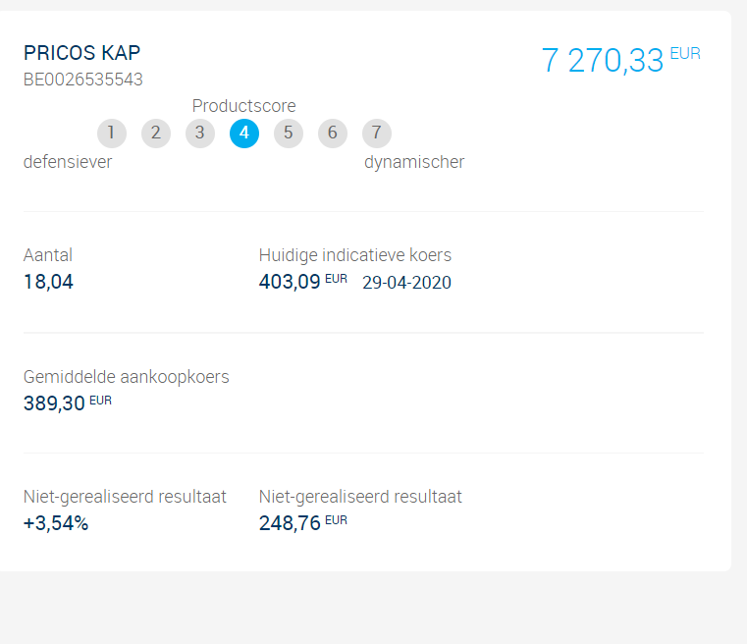Click the 'Huidige indicatieve koers' label
The height and width of the screenshot is (644, 747).
[355, 255]
